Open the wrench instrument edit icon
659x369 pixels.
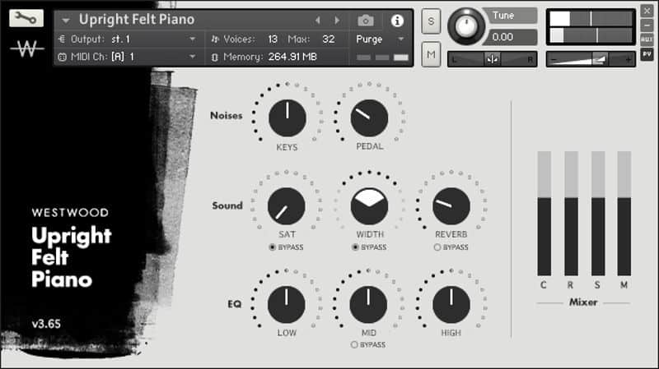(26, 18)
